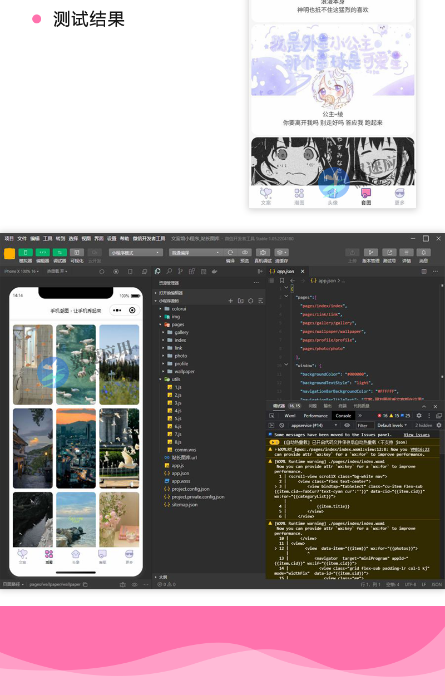Toggle the 编辑器 editor panel button
Viewport: 445px width, 695px height.
pyautogui.click(x=42, y=253)
